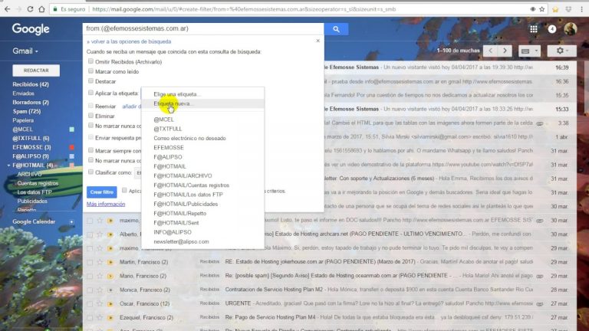Star the Martin, Francisco message

pos(100,262)
